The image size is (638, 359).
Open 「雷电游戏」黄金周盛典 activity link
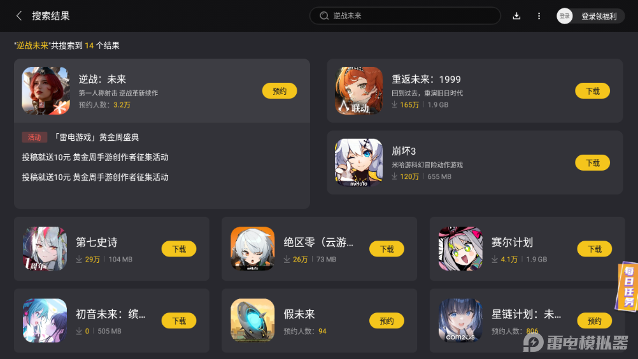(x=96, y=137)
